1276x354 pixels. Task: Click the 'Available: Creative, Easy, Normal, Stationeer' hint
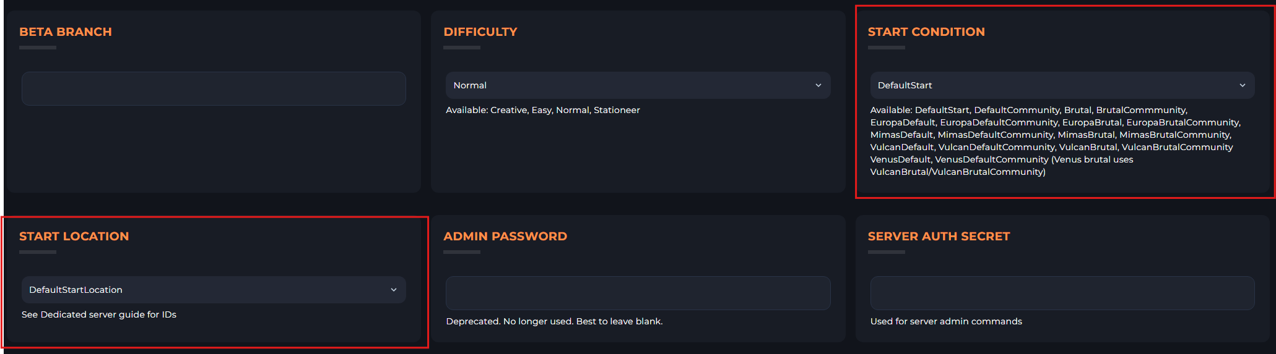click(543, 110)
